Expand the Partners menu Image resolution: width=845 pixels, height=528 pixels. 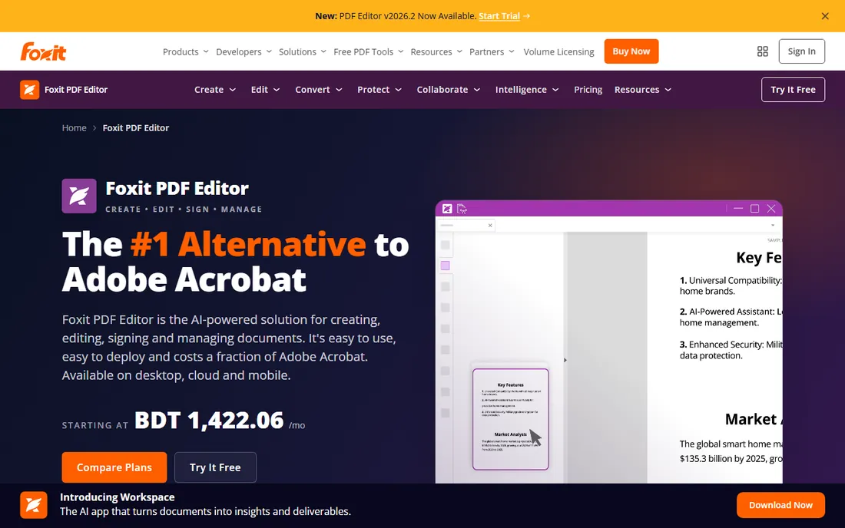[492, 51]
